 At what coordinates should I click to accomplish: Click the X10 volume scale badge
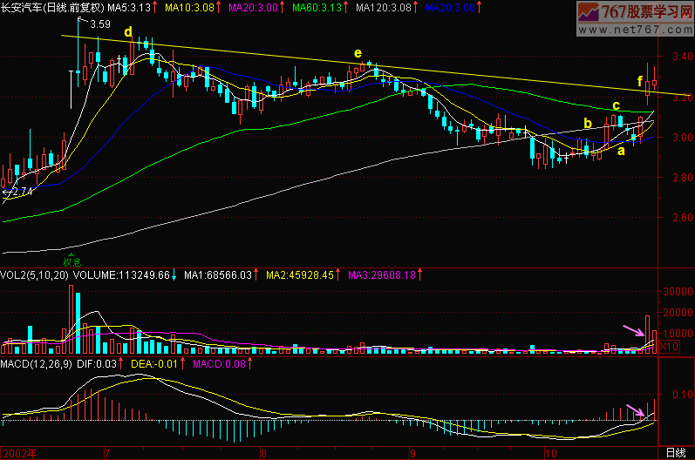[668, 347]
